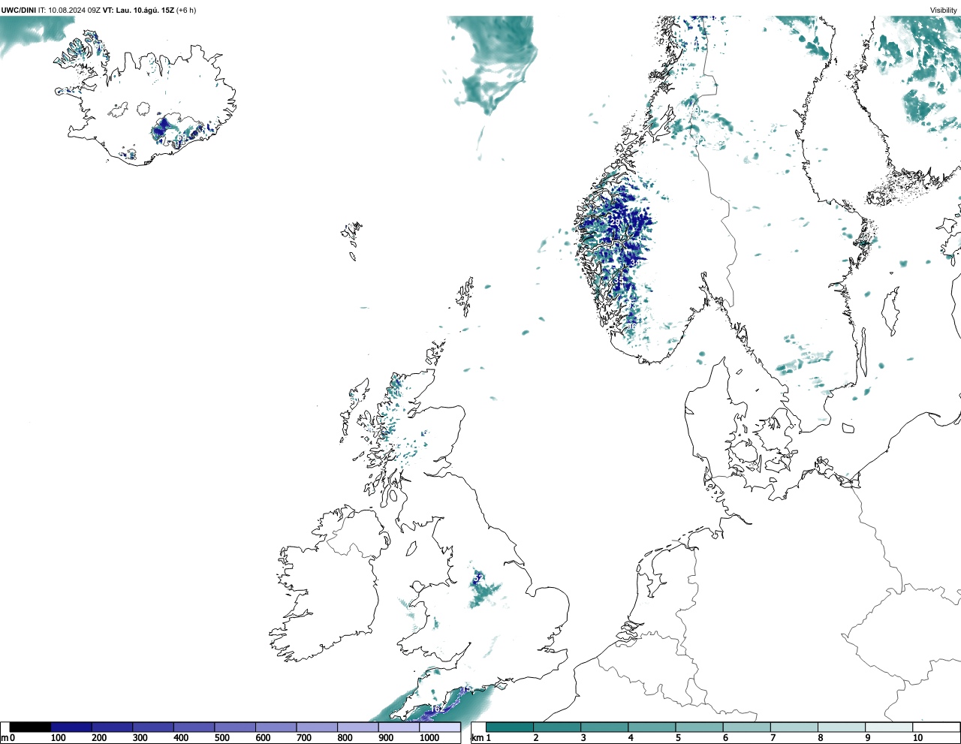Image resolution: width=961 pixels, height=744 pixels.
Task: Click the "10" km scale label
Action: coord(917,739)
